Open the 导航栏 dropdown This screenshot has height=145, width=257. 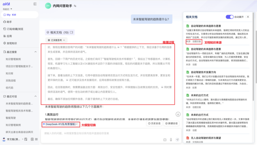click(x=7, y=9)
